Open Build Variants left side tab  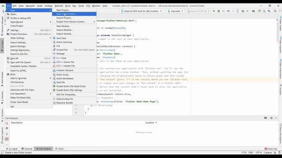click(2, 79)
